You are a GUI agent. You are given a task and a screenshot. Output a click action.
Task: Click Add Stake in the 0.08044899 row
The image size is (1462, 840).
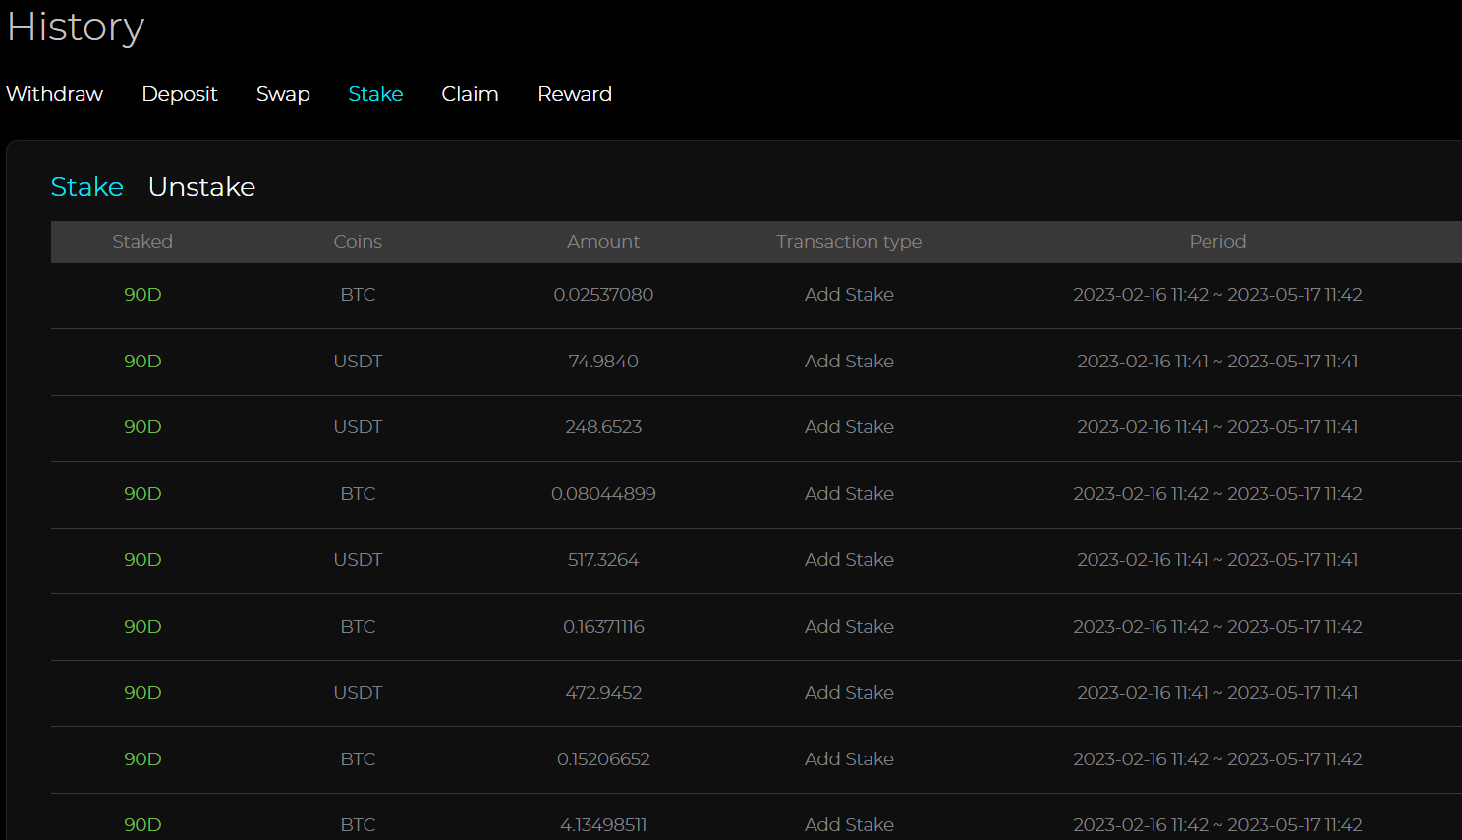(849, 494)
